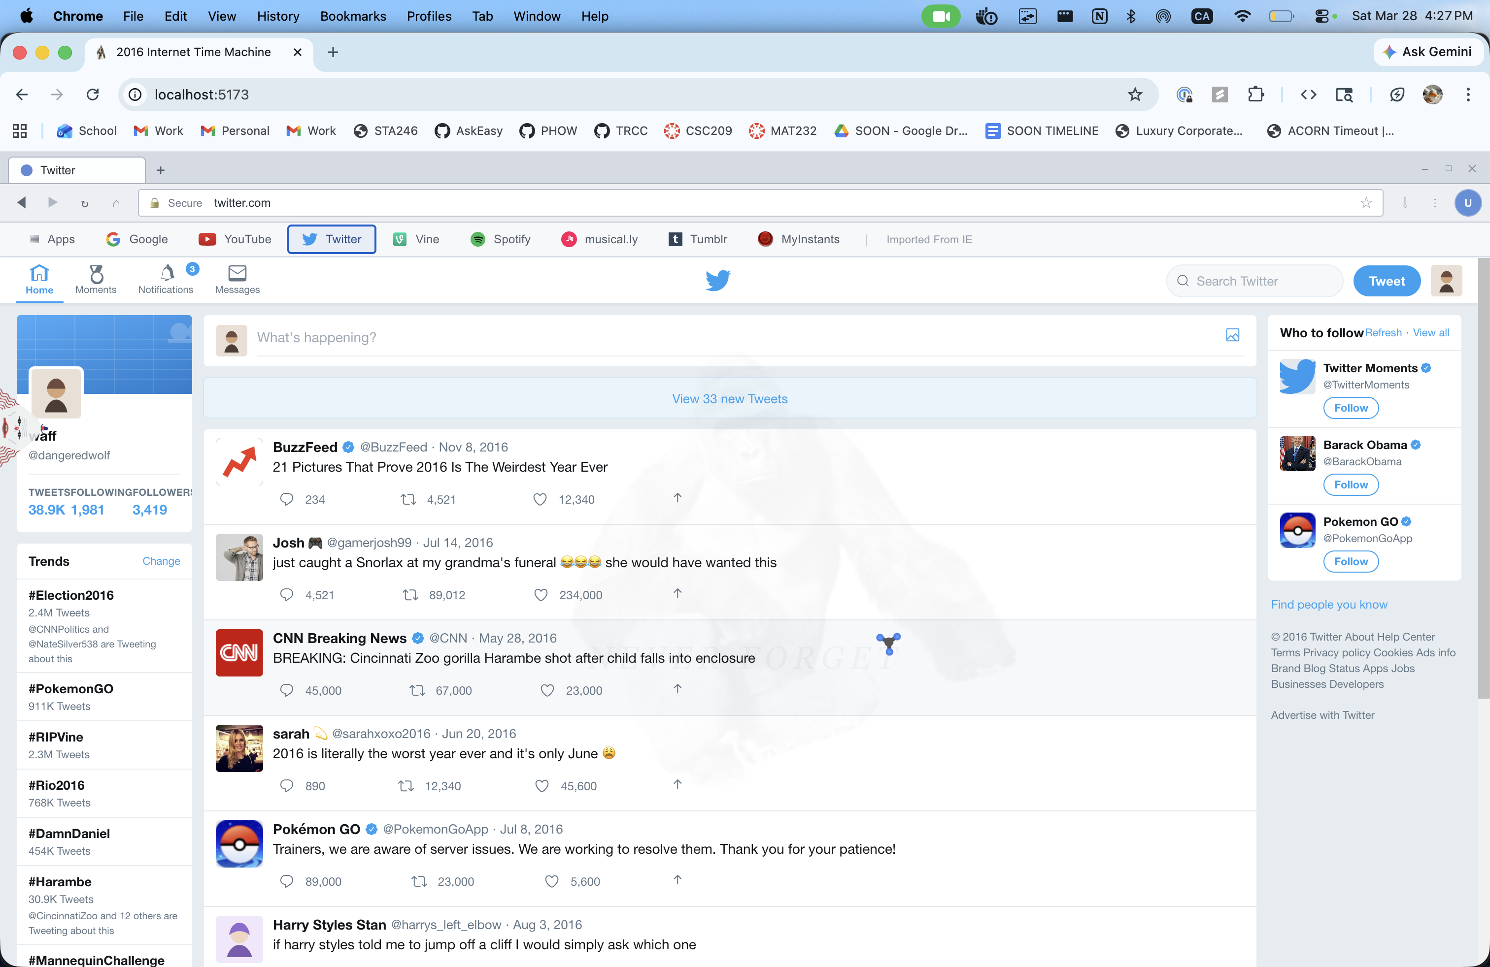The image size is (1490, 967).
Task: Open Chrome's History menu
Action: point(278,16)
